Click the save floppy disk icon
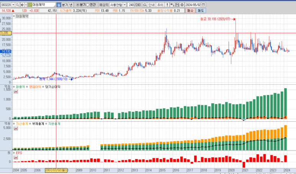Image resolution: width=296 pixels, height=174 pixels. tap(177, 5)
